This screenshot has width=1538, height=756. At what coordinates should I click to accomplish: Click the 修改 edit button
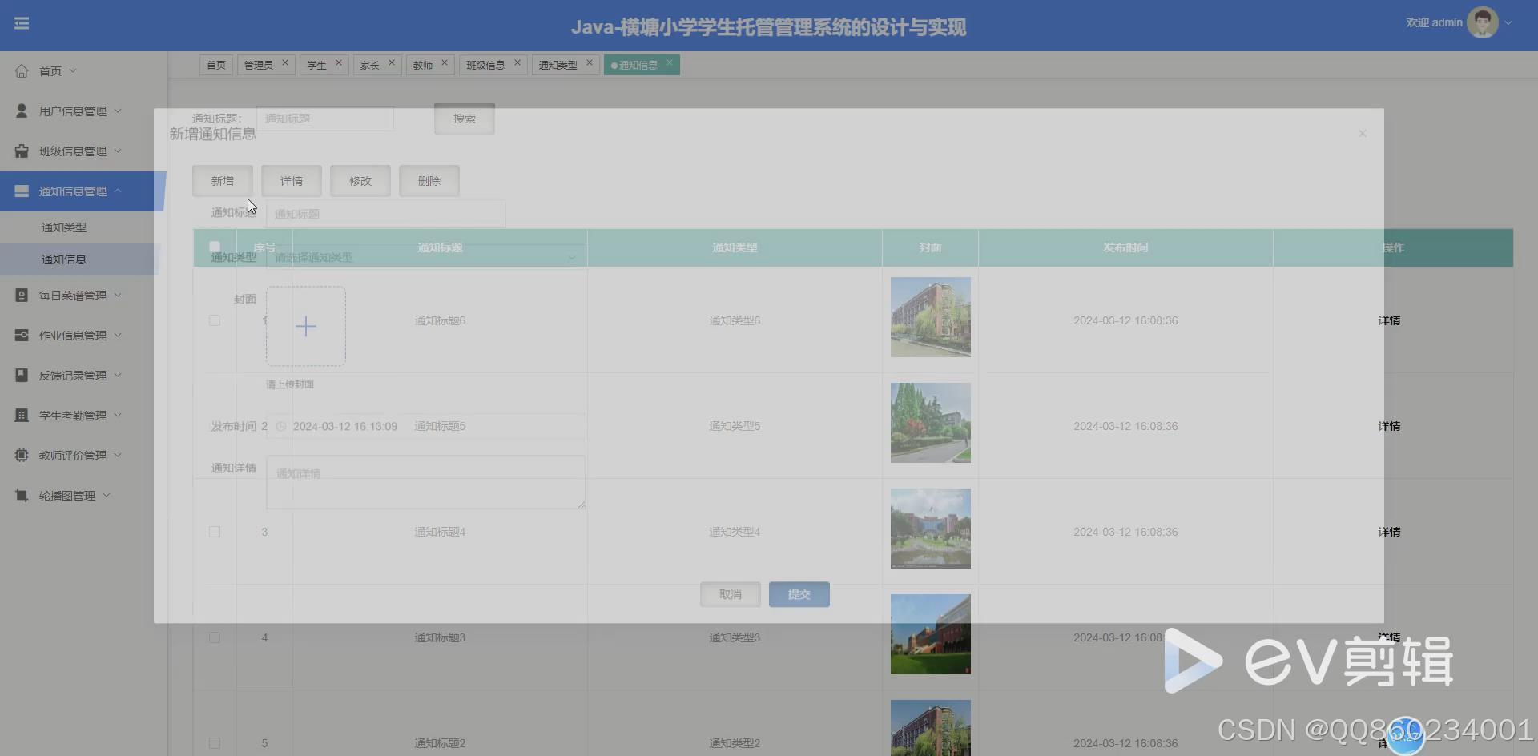[360, 181]
